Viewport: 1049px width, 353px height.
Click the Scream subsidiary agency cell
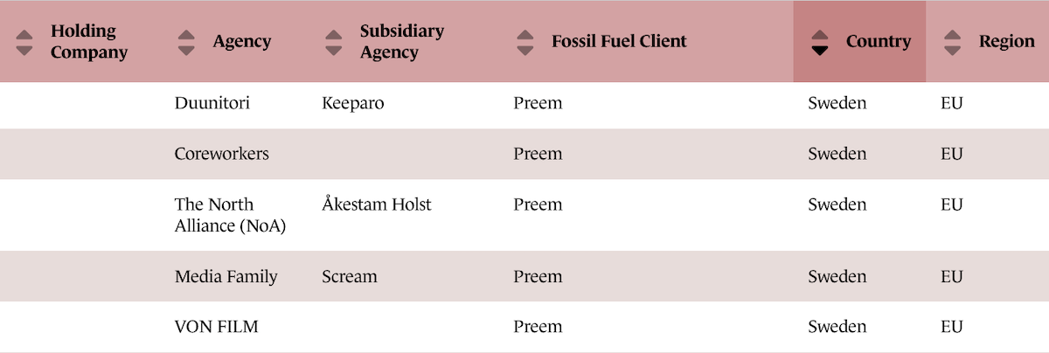pyautogui.click(x=349, y=277)
